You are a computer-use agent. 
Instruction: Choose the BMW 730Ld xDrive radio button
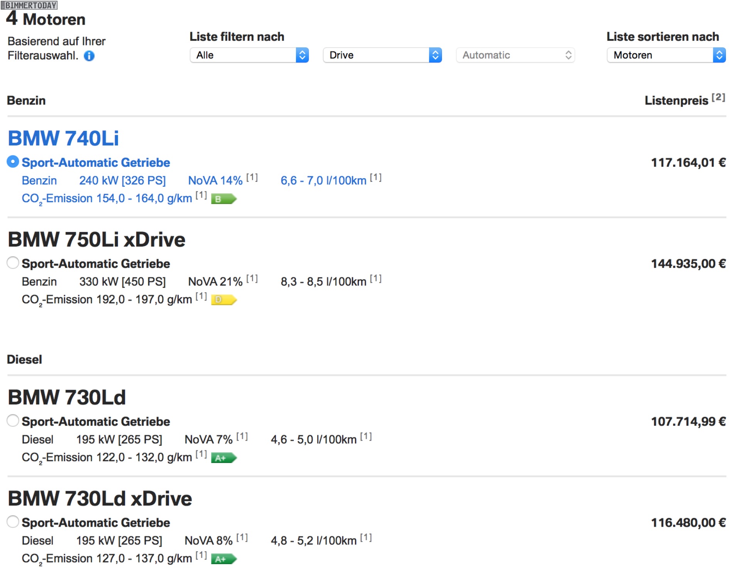coord(13,522)
